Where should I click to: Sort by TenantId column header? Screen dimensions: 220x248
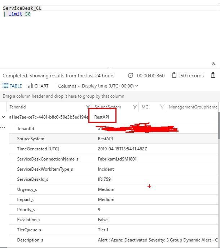point(18,107)
